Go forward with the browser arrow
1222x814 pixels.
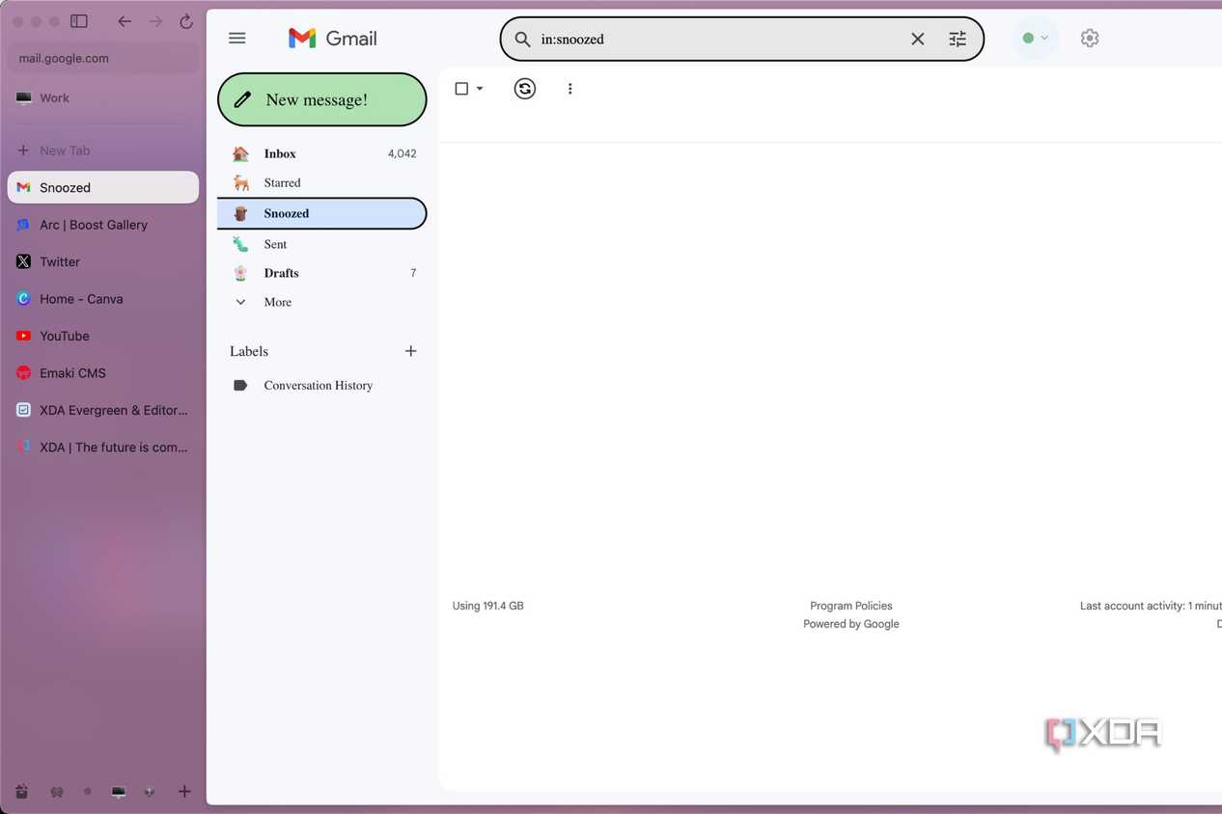coord(155,21)
